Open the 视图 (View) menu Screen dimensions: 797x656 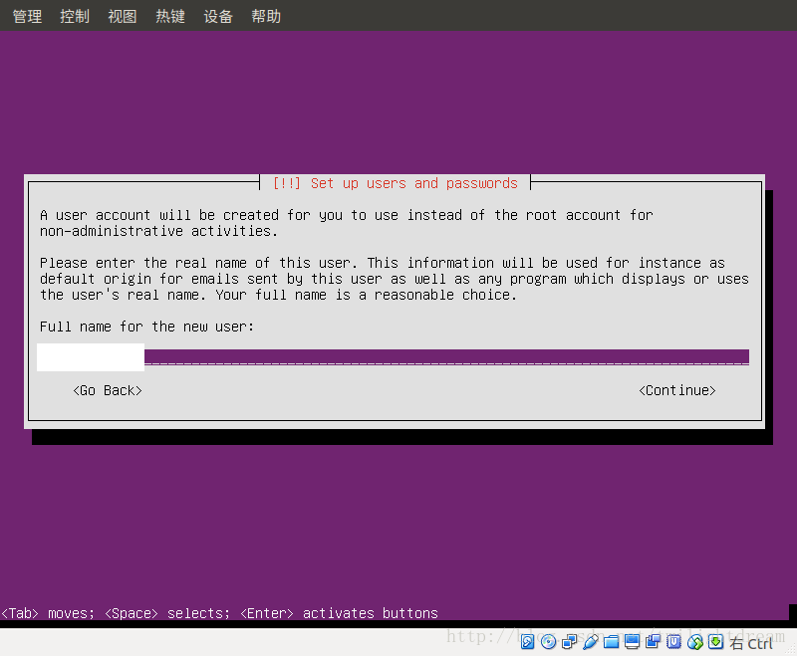122,15
